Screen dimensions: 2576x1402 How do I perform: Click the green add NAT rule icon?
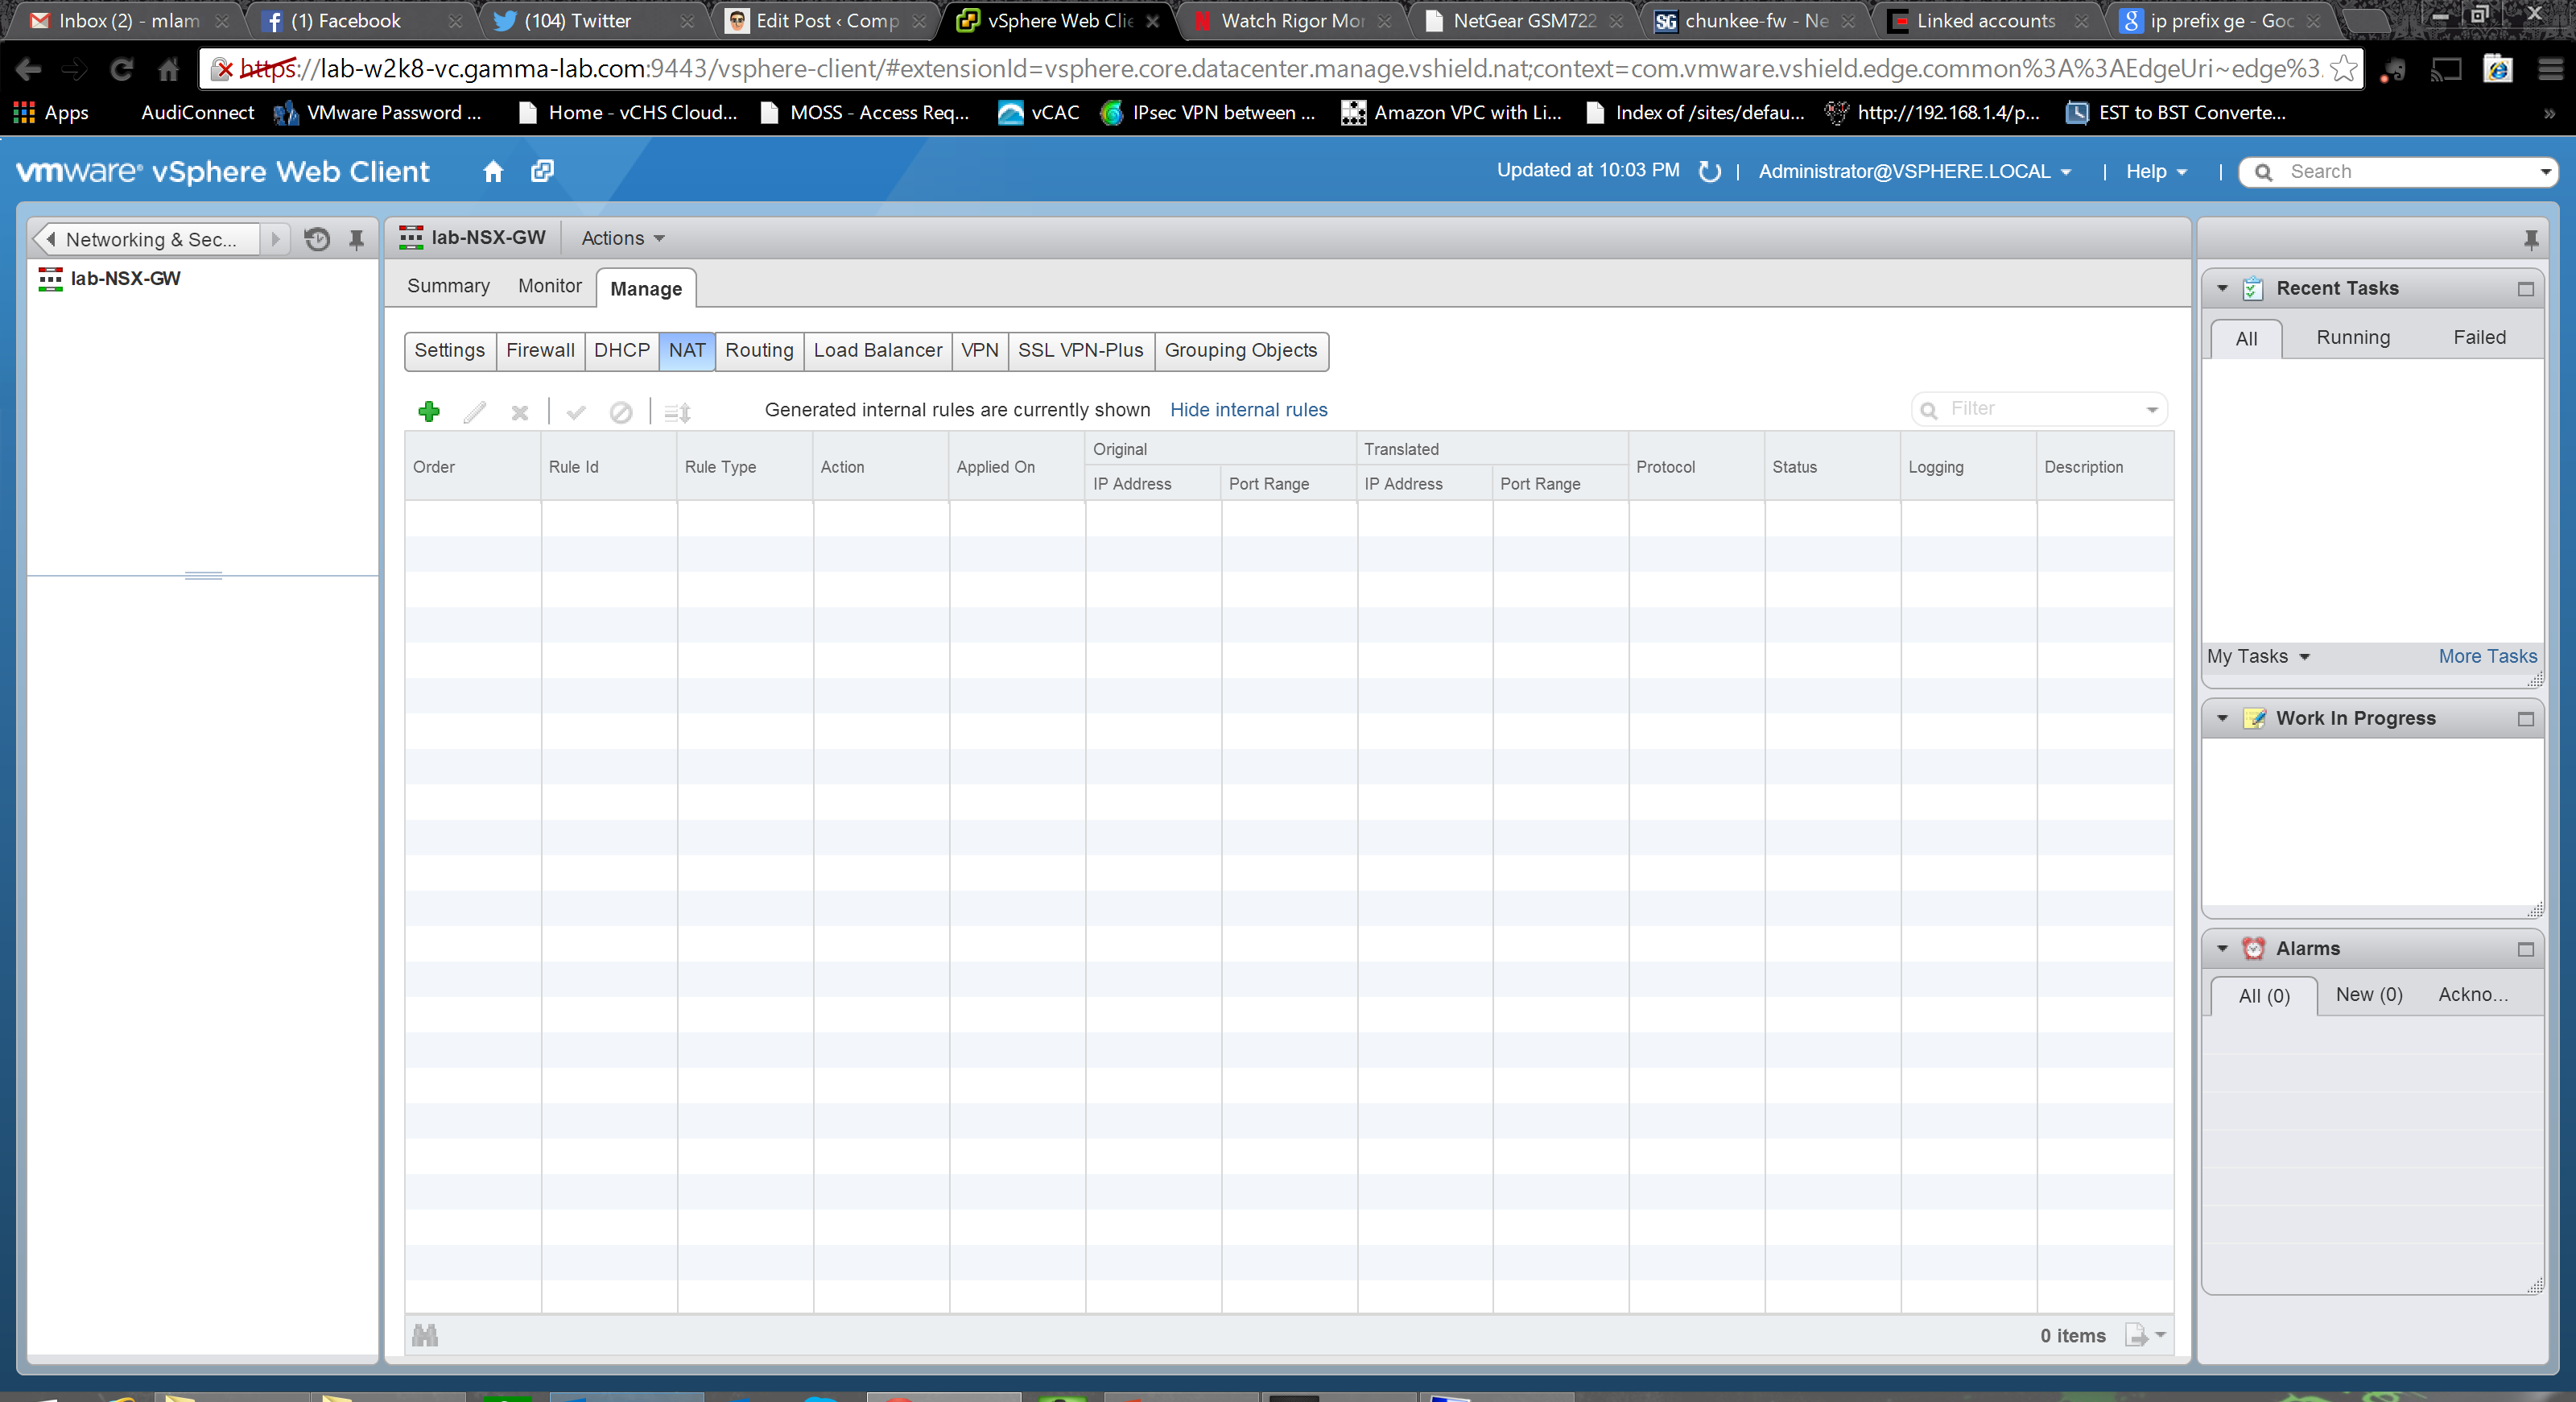pos(429,411)
